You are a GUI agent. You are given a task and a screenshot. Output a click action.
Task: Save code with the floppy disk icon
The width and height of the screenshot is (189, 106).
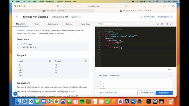click(x=162, y=24)
